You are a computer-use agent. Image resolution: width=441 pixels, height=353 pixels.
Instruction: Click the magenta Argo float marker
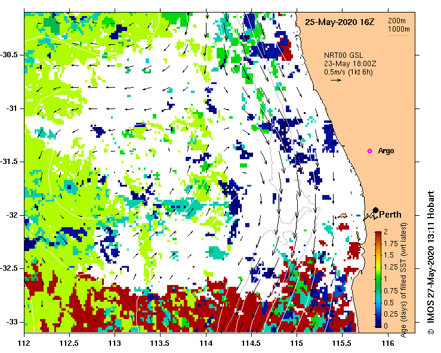(369, 151)
